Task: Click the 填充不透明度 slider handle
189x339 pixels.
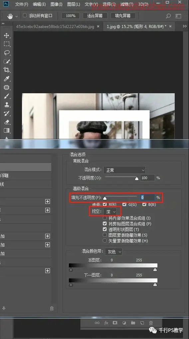Action: pyautogui.click(x=105, y=198)
